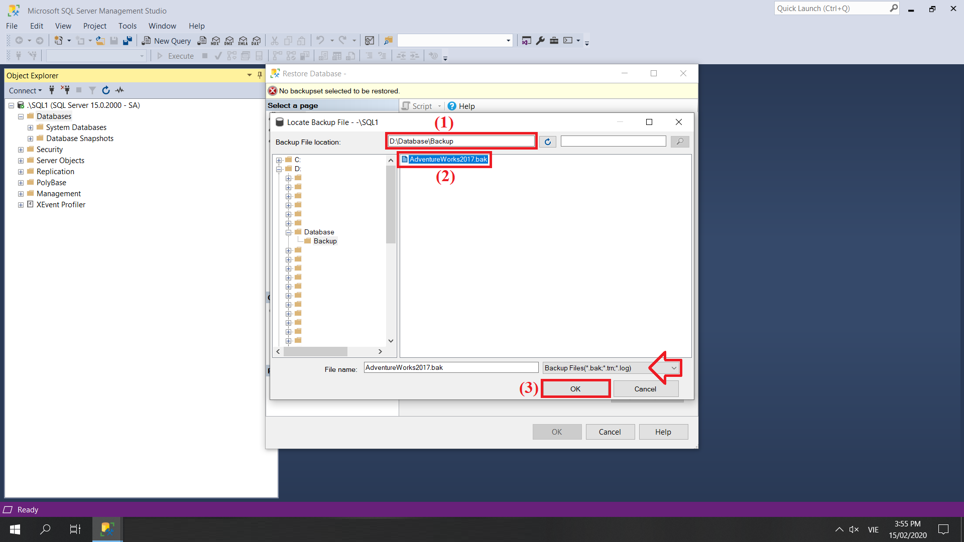
Task: Open the View menu
Action: pos(63,26)
